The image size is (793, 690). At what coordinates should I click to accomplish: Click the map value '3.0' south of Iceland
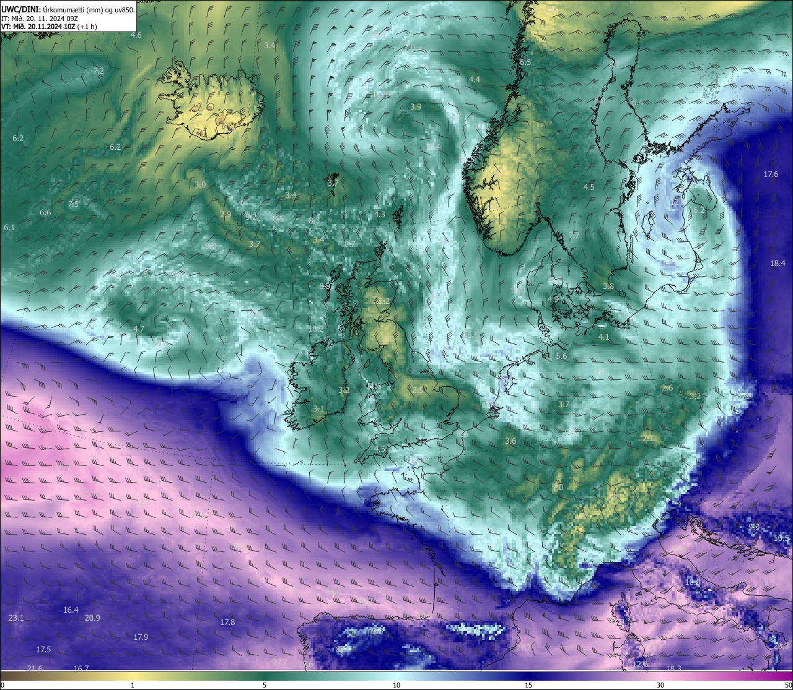[199, 185]
